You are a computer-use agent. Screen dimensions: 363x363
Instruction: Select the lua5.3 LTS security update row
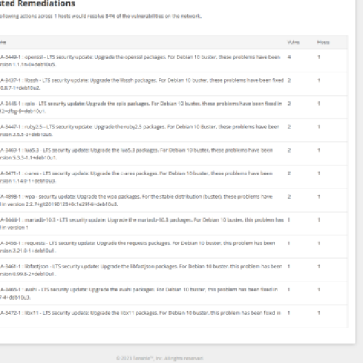[174, 154]
